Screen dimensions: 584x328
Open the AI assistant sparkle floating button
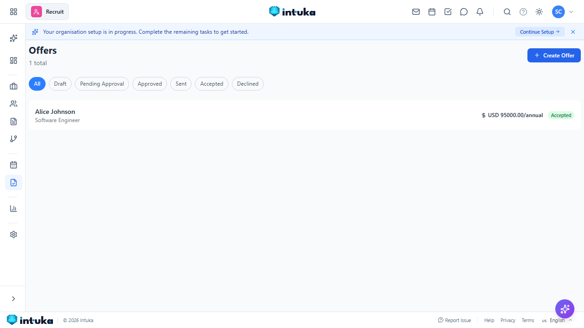pos(565,309)
